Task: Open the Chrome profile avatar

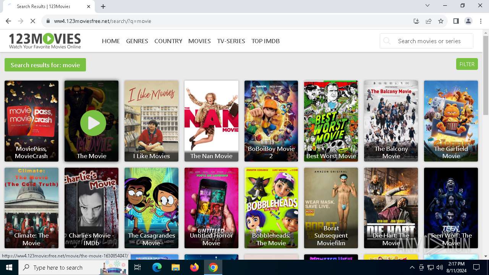Action: [468, 21]
